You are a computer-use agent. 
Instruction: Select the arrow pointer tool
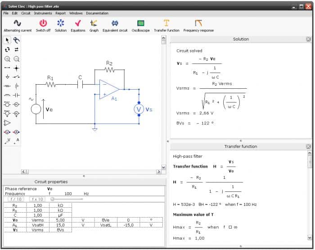click(7, 41)
